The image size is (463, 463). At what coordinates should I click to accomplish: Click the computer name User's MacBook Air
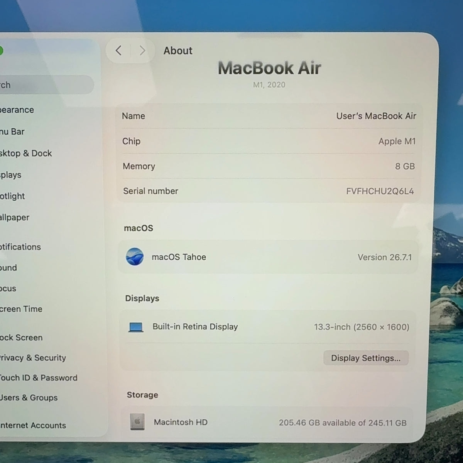click(376, 116)
